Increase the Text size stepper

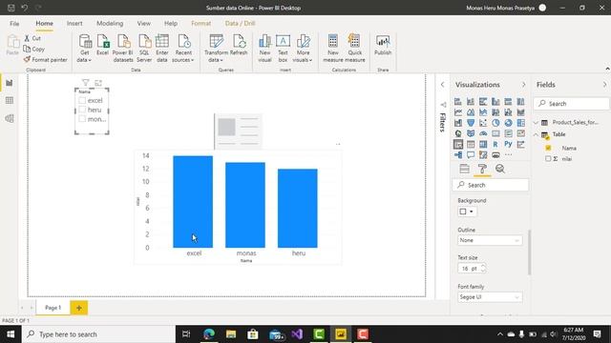[483, 266]
